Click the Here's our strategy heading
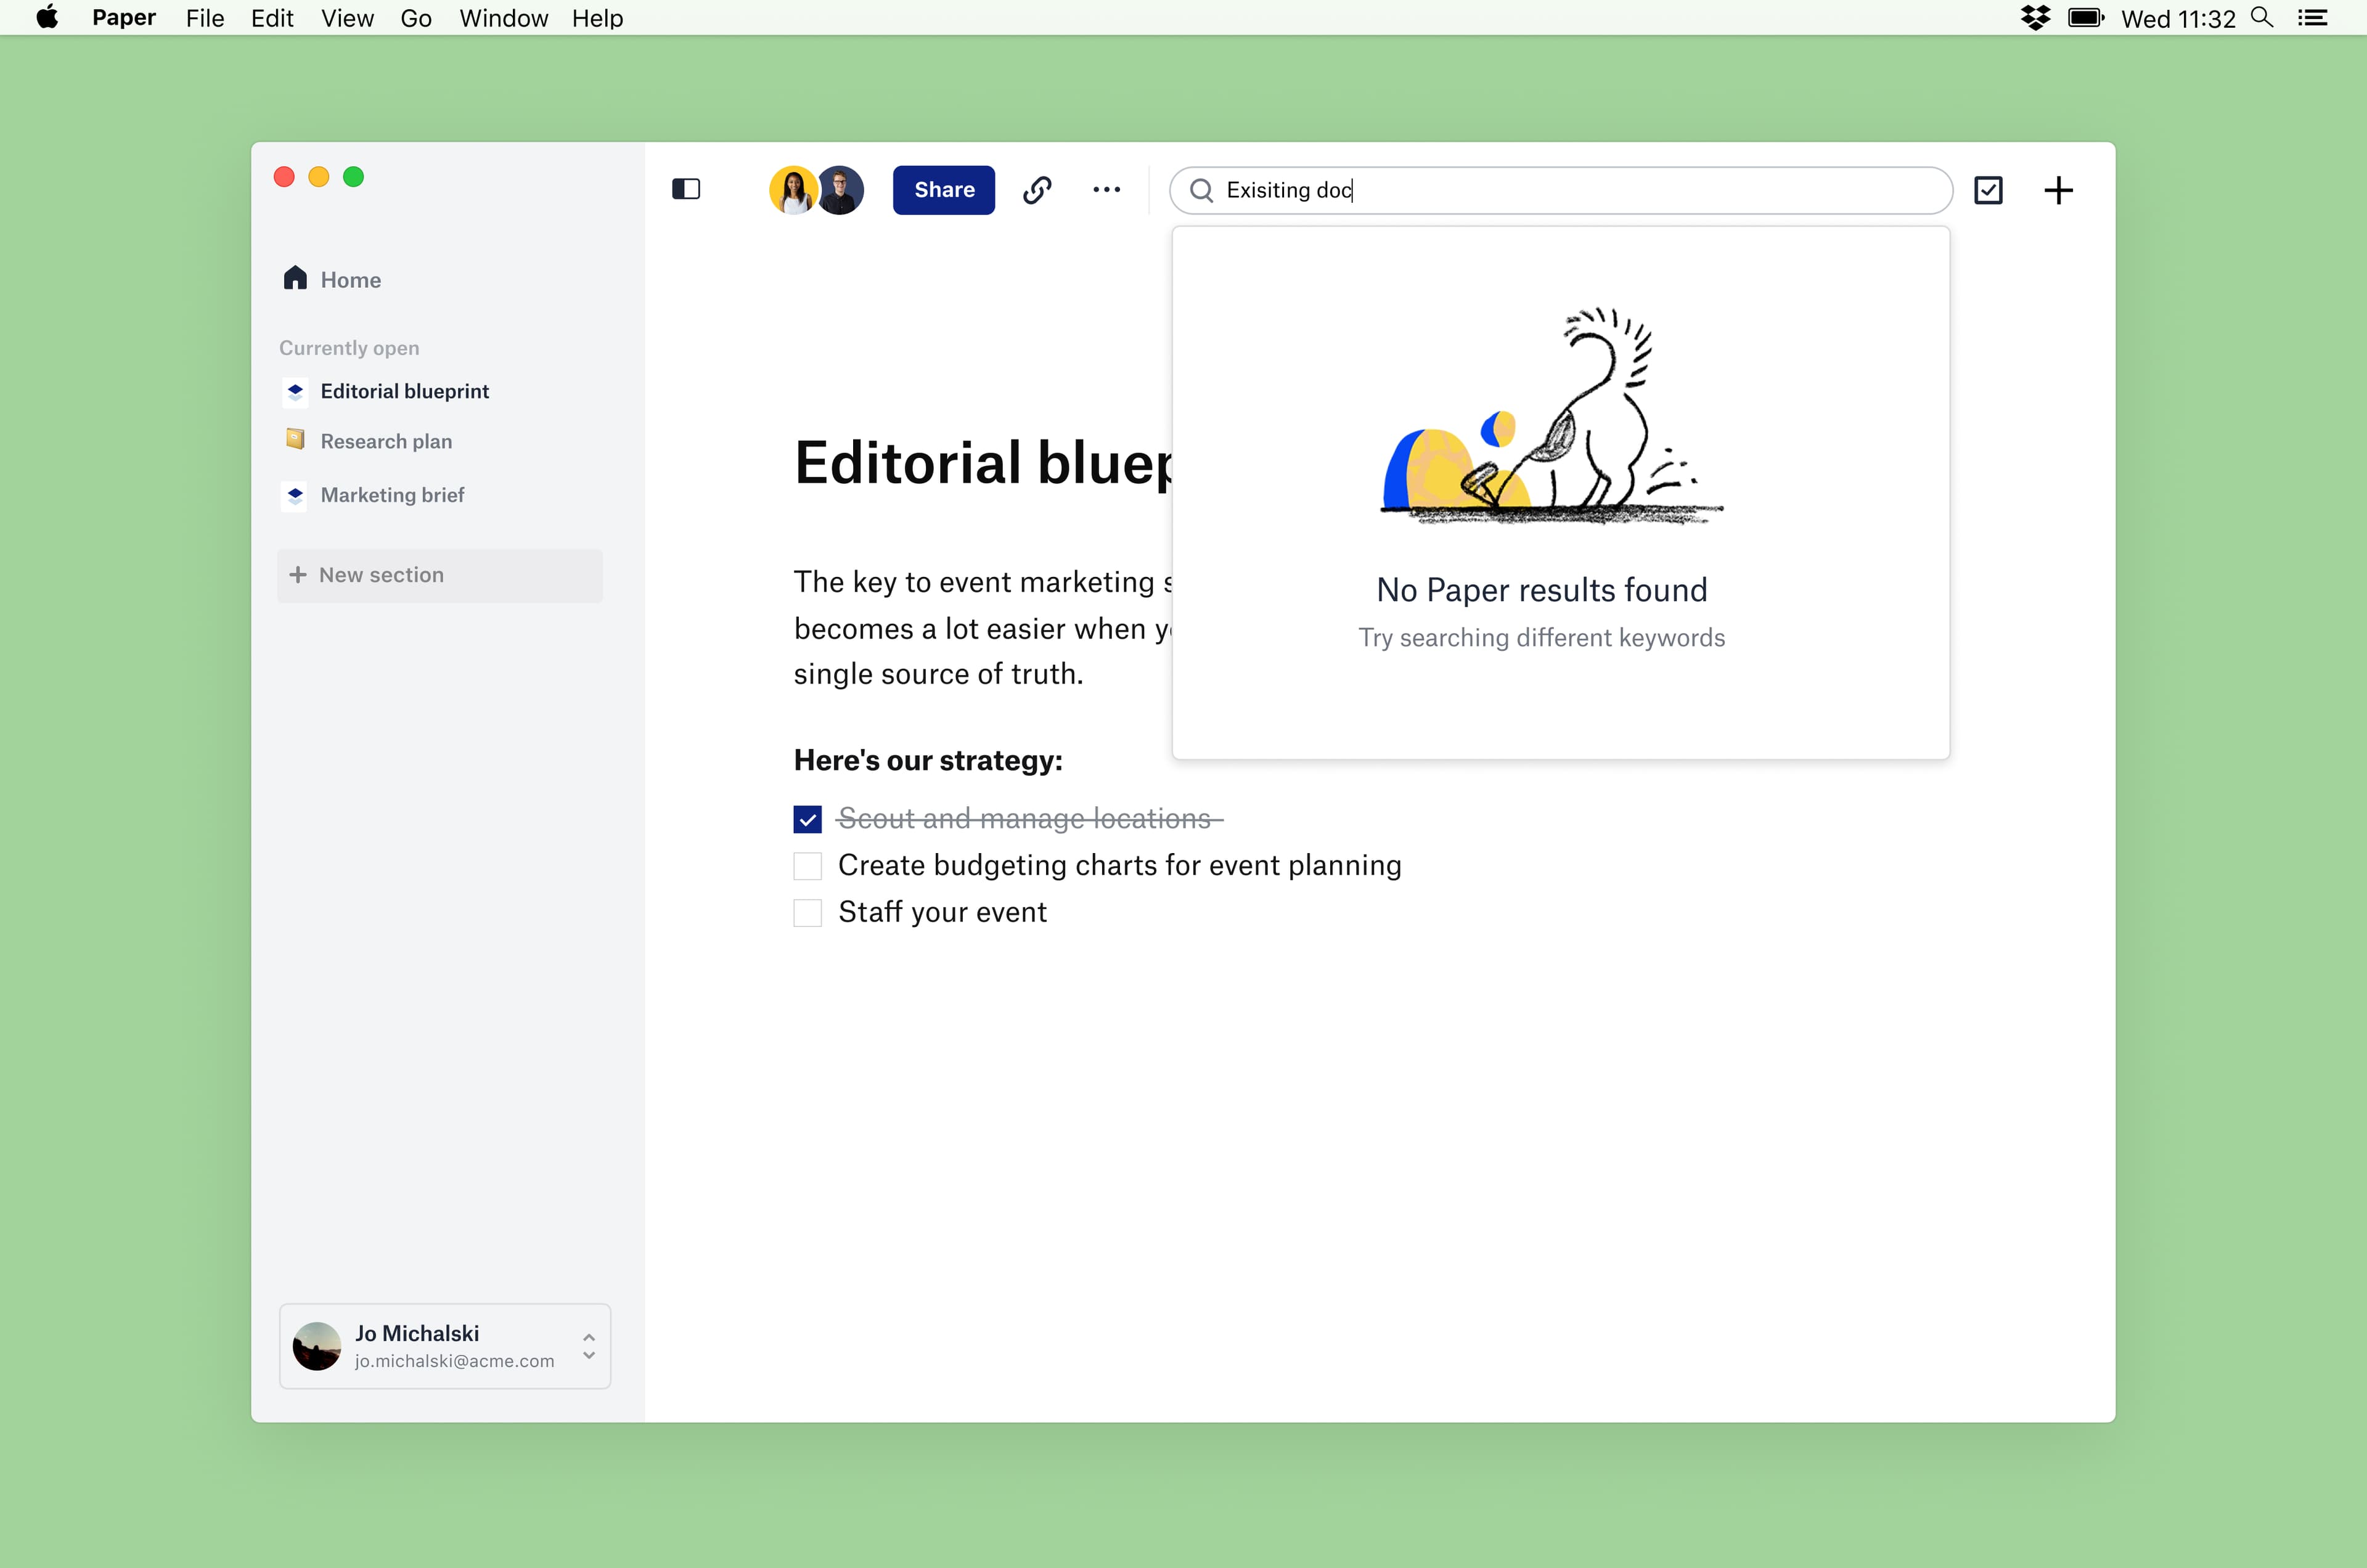This screenshot has width=2367, height=1568. 928,760
